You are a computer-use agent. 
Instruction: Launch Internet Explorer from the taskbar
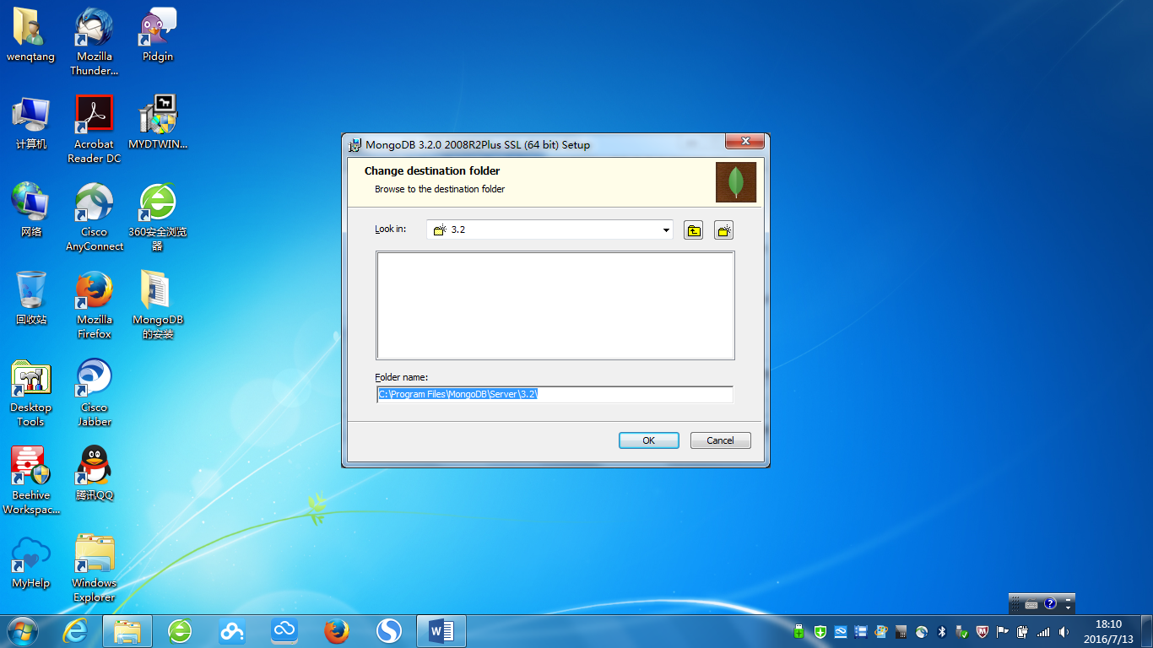pos(75,631)
